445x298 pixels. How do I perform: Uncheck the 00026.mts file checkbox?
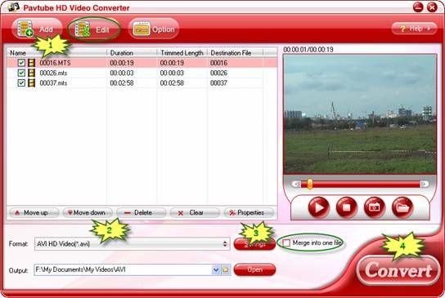(x=21, y=73)
